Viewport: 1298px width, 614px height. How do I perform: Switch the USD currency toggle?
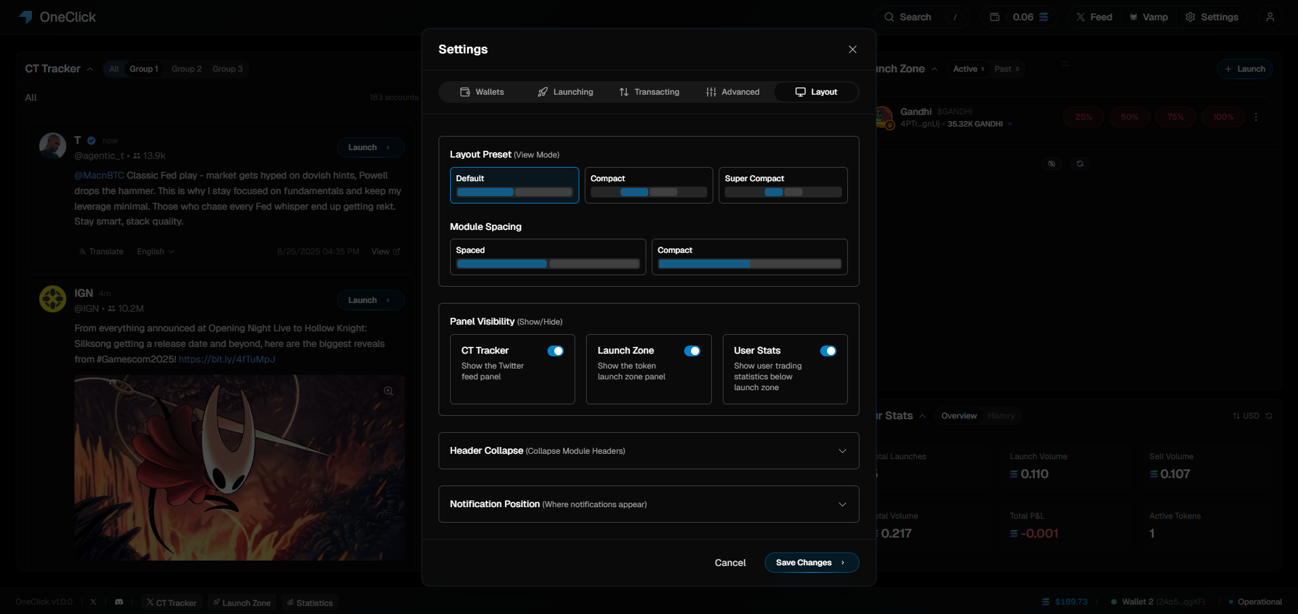(1246, 416)
